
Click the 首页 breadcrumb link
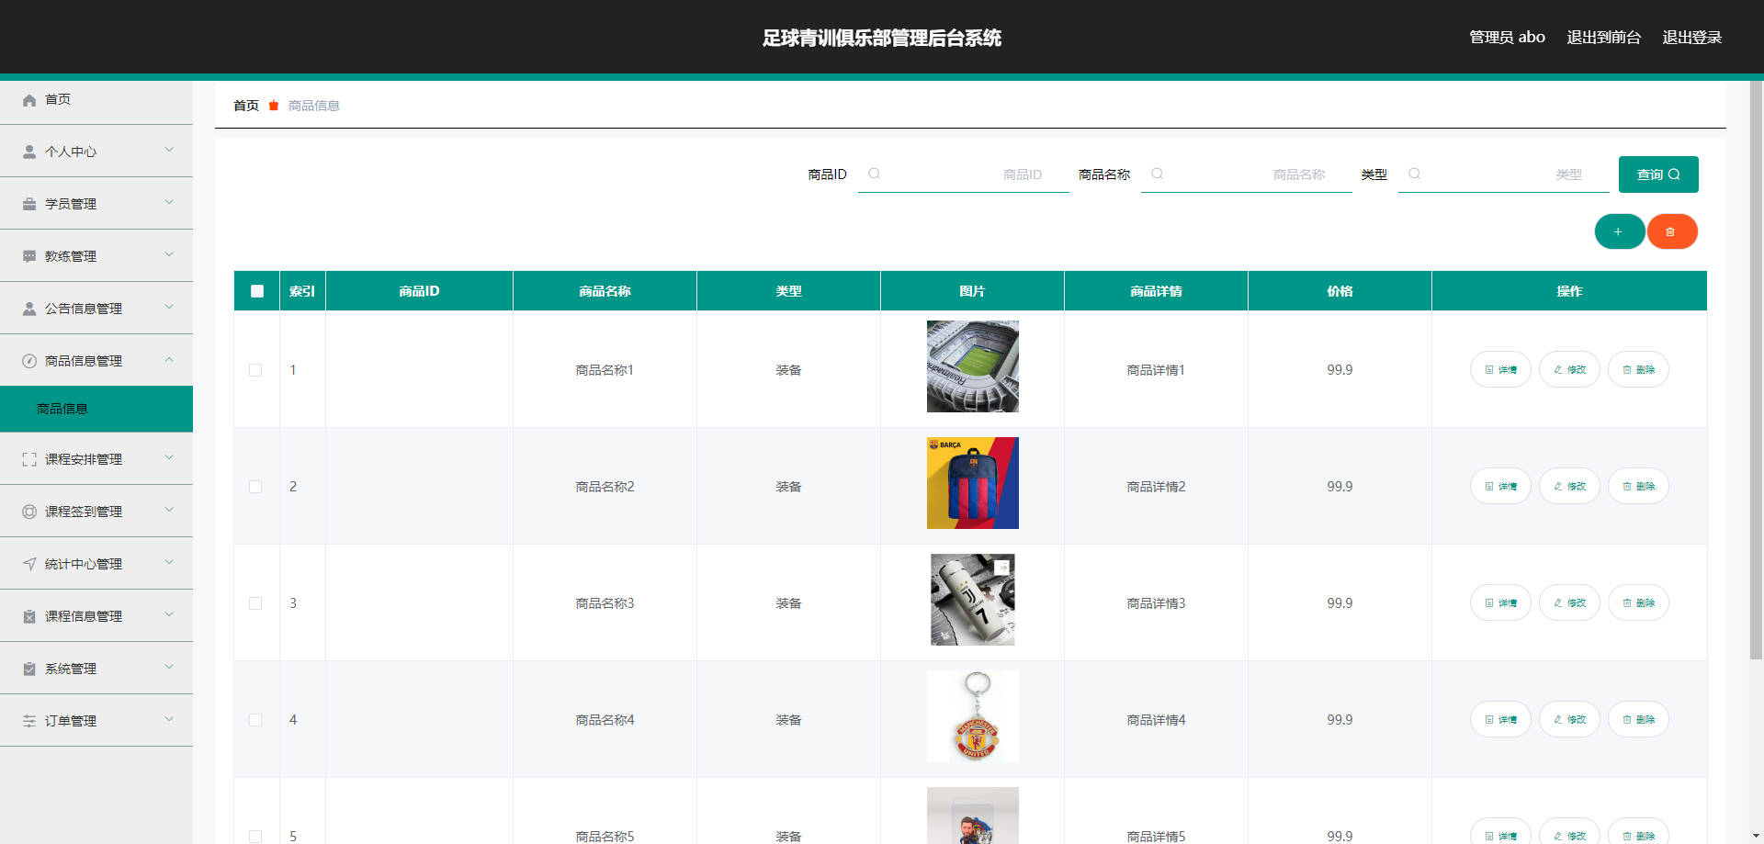click(x=246, y=106)
